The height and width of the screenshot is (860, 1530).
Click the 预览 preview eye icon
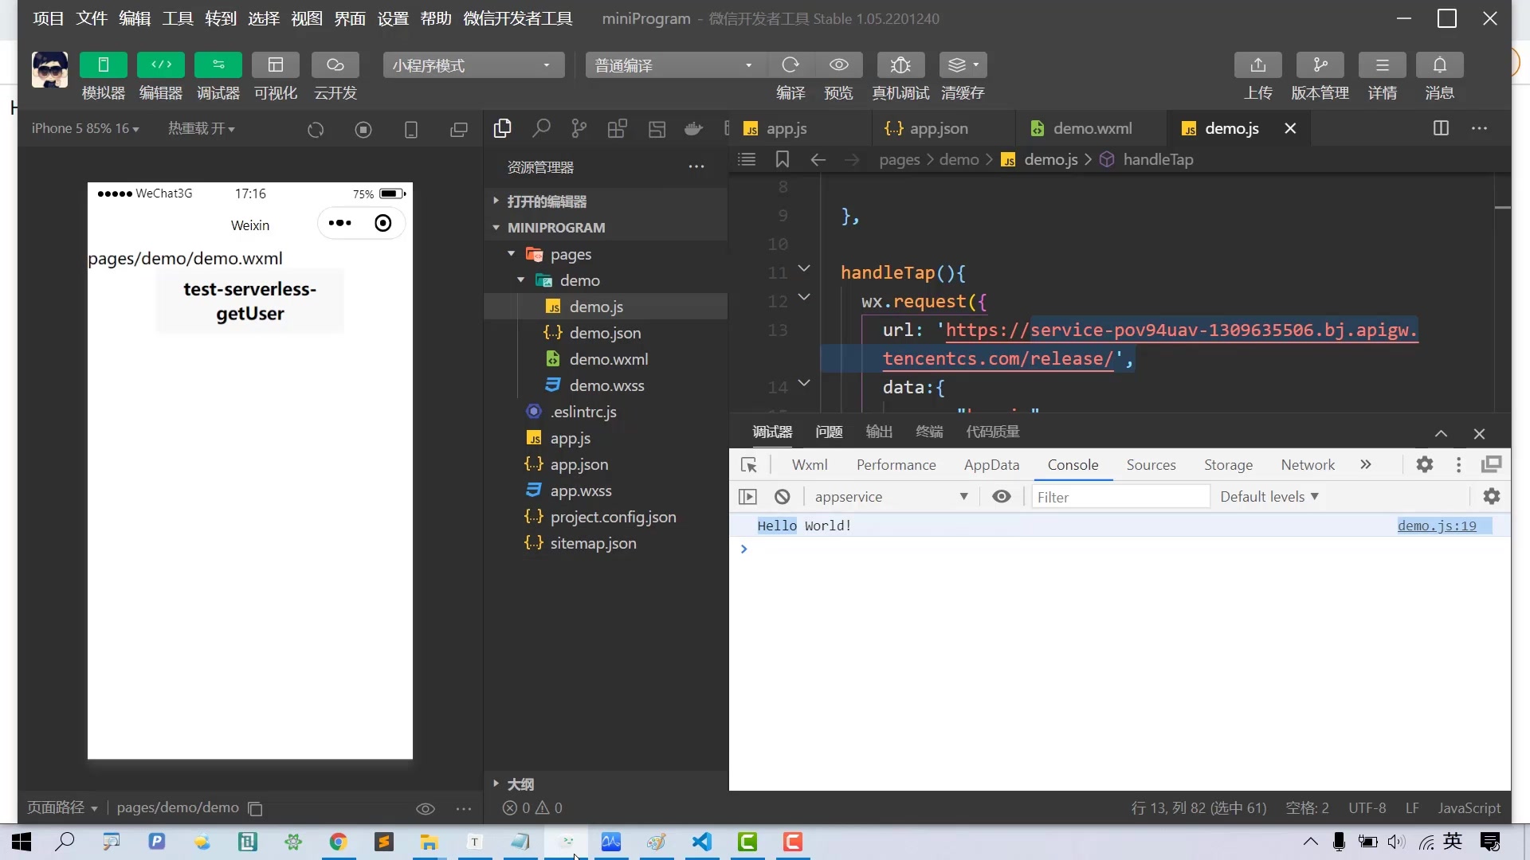click(838, 64)
